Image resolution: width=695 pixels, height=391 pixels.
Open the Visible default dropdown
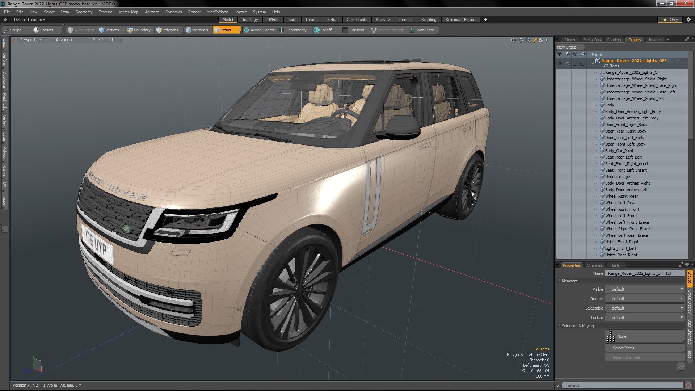pos(647,289)
